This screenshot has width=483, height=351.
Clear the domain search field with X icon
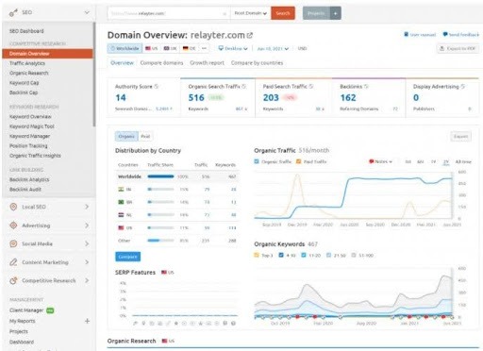[x=225, y=13]
